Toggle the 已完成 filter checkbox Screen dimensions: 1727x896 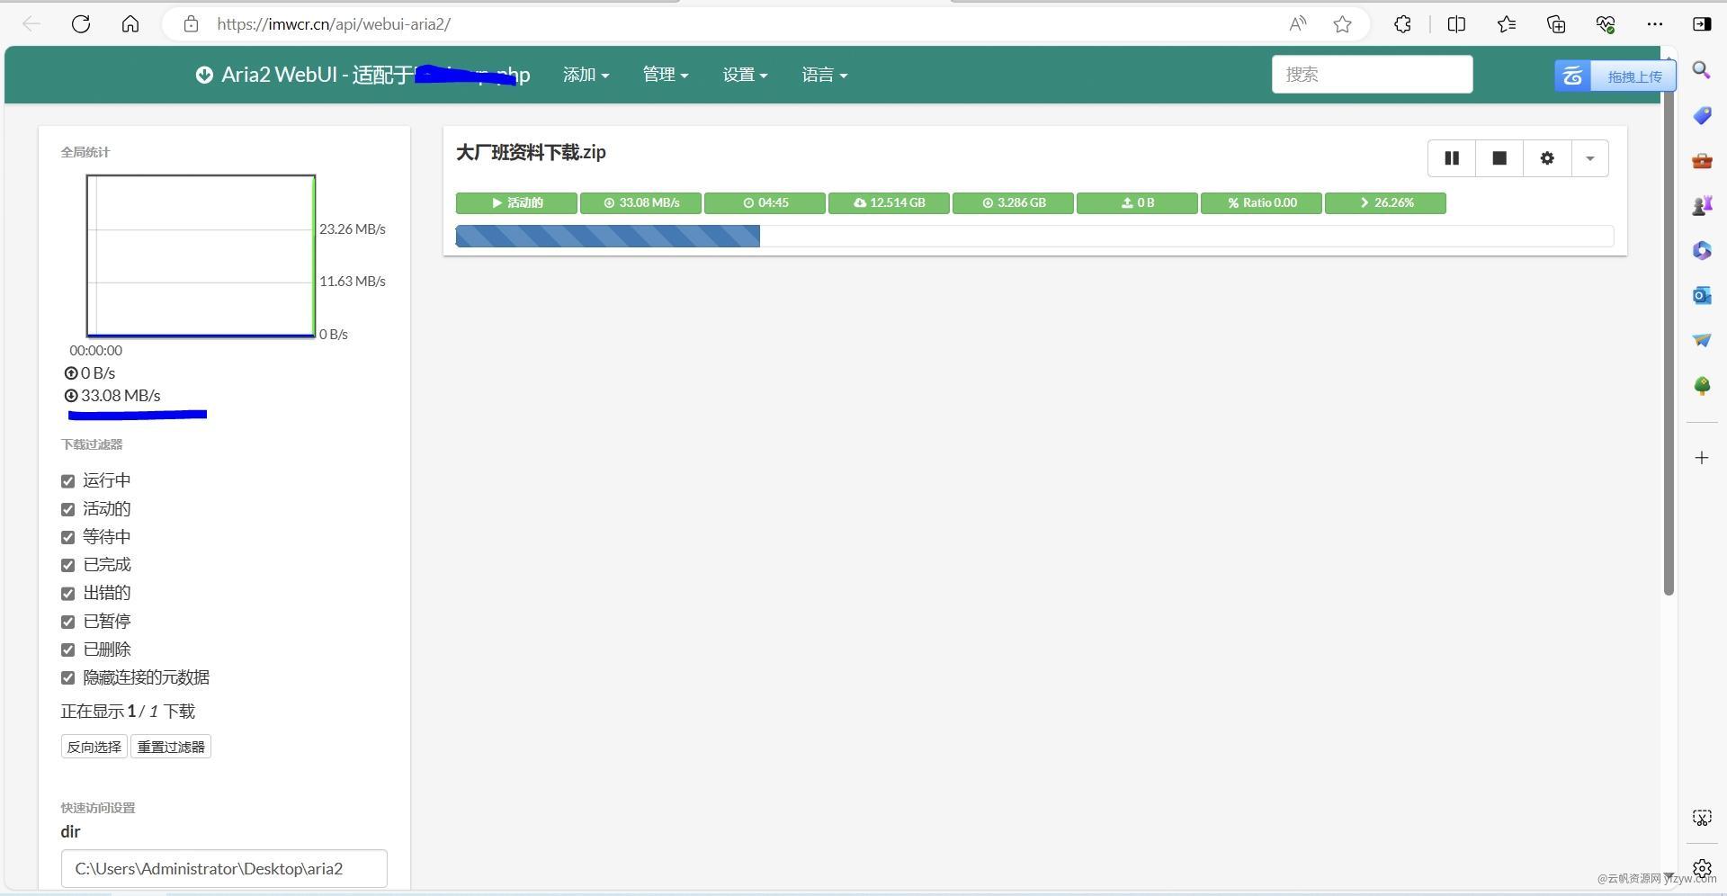[67, 565]
